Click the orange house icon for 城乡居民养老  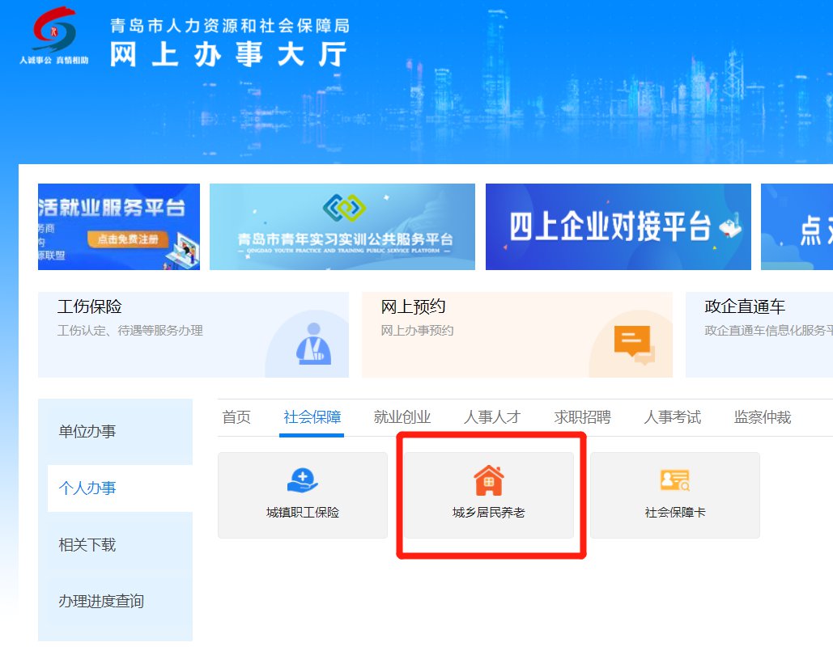[x=489, y=480]
